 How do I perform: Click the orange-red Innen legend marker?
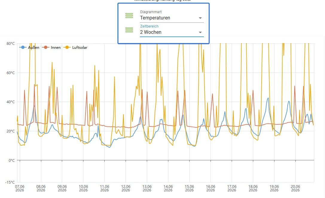click(x=46, y=48)
